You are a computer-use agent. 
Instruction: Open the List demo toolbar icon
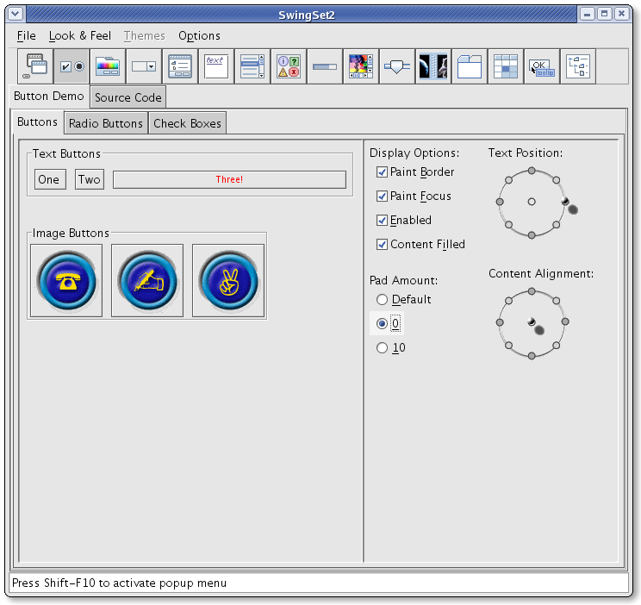coord(252,66)
